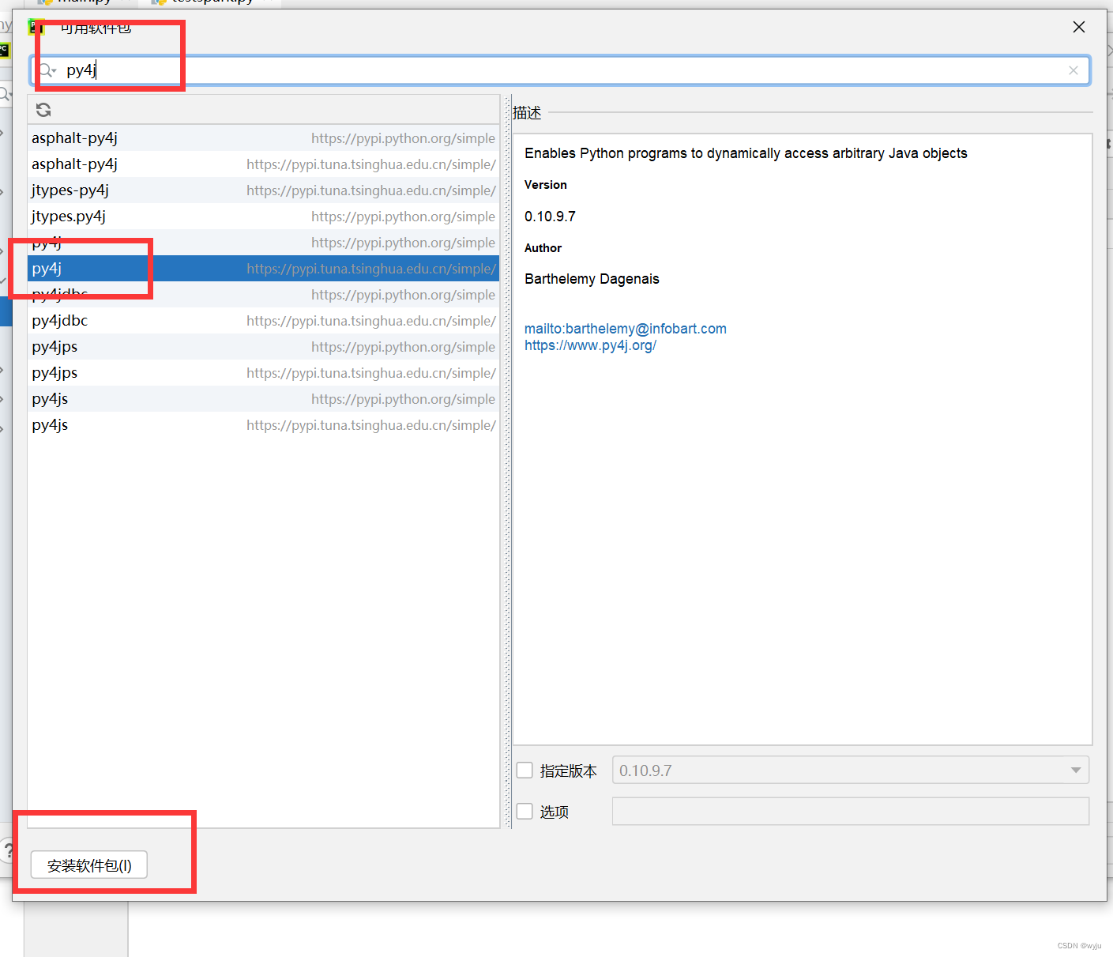The width and height of the screenshot is (1113, 957).
Task: Select py4jdbc from pypi.python.org
Action: click(264, 294)
